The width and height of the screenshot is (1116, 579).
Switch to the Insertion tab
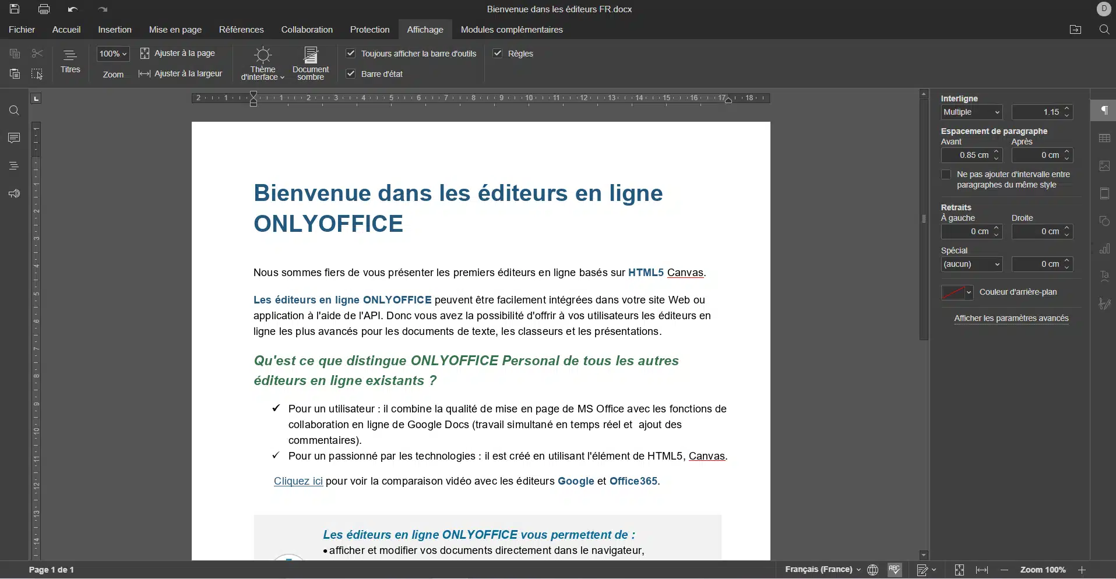[x=115, y=30]
